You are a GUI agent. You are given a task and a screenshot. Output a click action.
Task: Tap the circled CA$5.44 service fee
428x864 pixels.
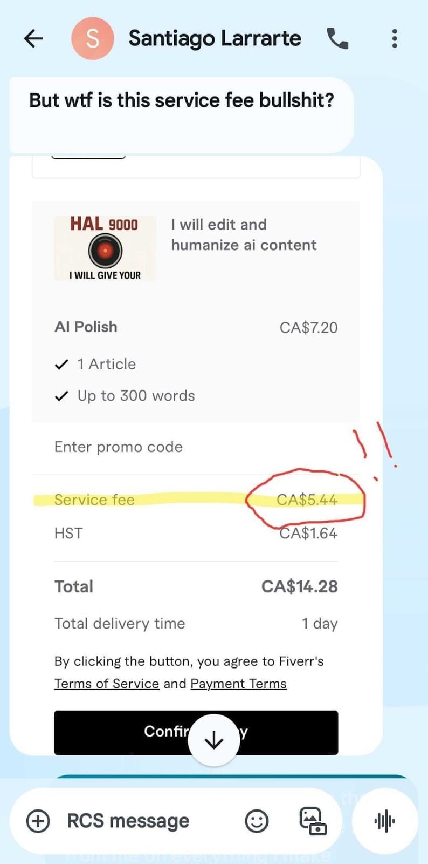tap(307, 500)
